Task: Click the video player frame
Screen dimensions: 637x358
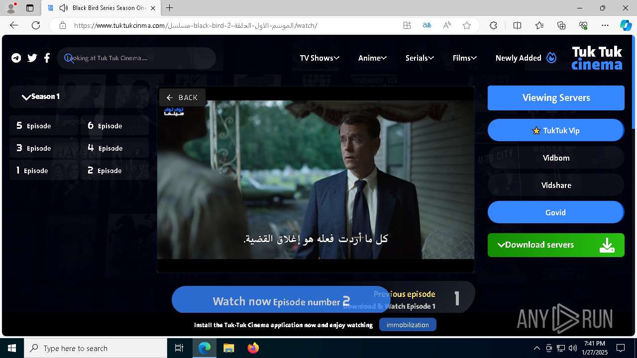Action: 316,179
